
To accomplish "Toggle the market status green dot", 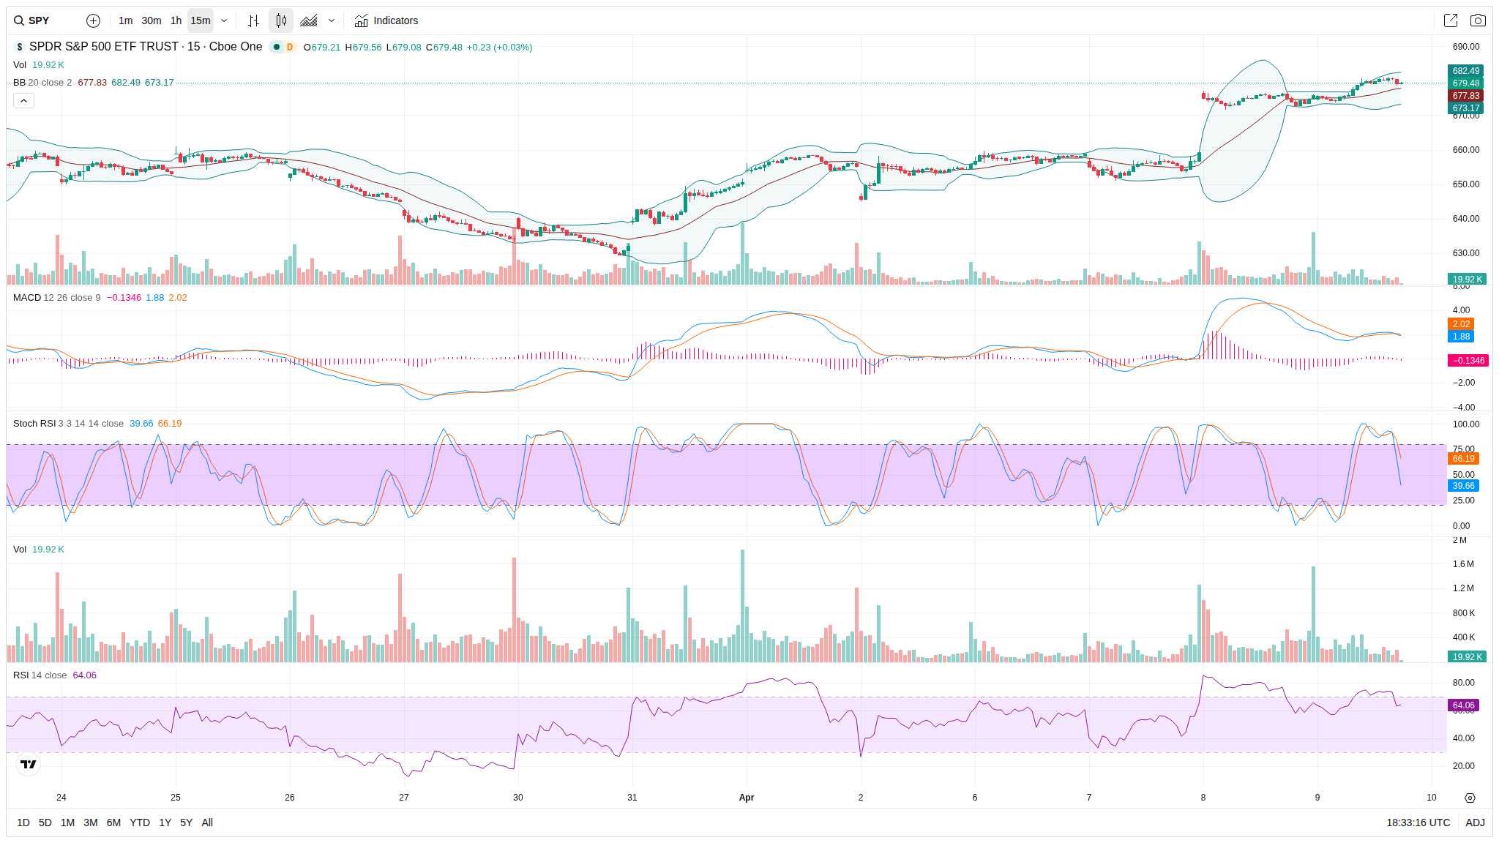I will coord(277,47).
